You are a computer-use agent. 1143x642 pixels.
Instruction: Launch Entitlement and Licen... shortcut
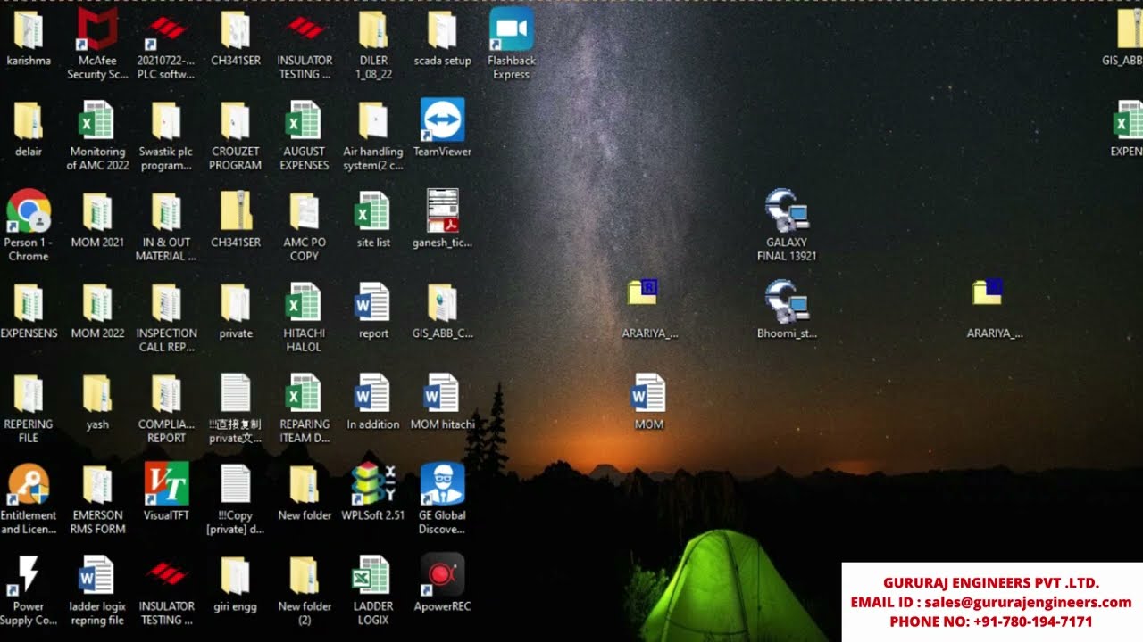(x=29, y=498)
